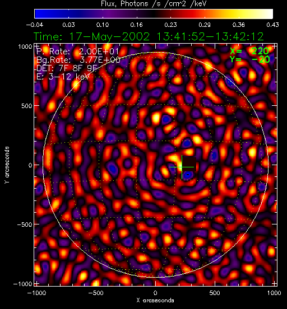Click the green crosshair marker center

(182, 167)
